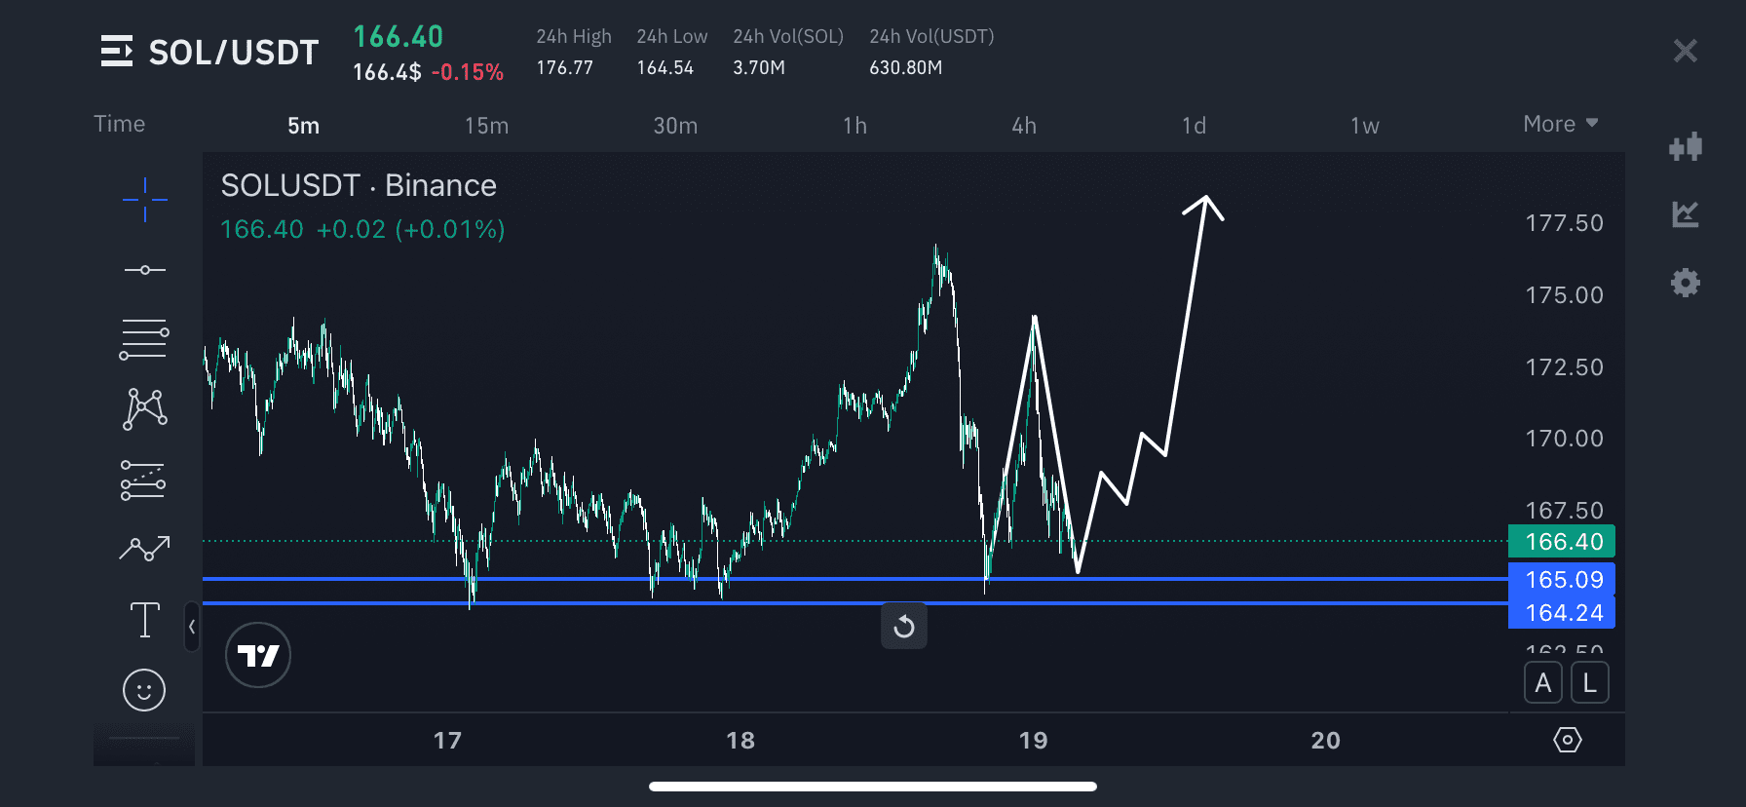Click the 24h High value 176.77
Image resolution: width=1746 pixels, height=807 pixels.
pyautogui.click(x=564, y=67)
